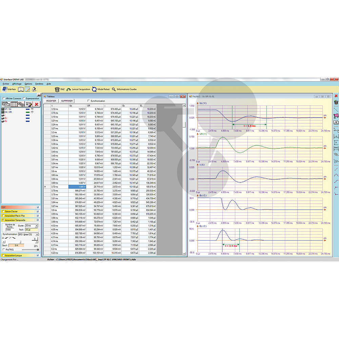Open the gears settings icon in left panel
339x339 pixels.
(x=21, y=104)
